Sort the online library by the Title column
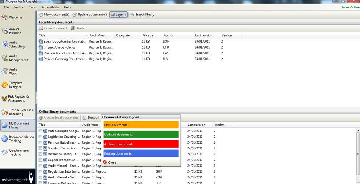This screenshot has height=184, width=360. coord(59,125)
